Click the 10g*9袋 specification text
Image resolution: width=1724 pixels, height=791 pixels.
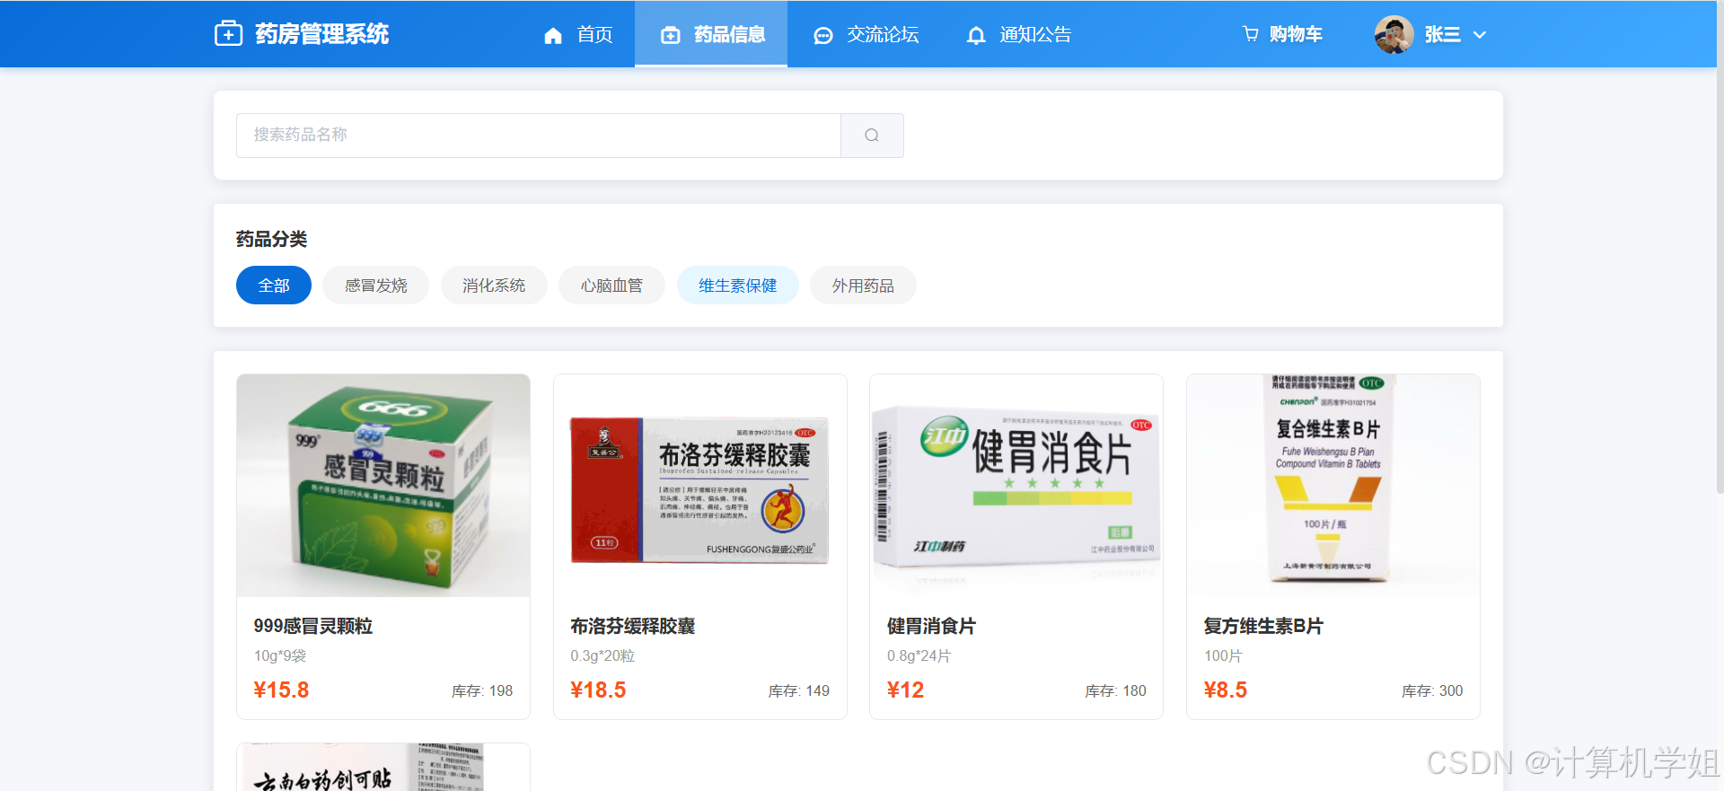pos(280,655)
